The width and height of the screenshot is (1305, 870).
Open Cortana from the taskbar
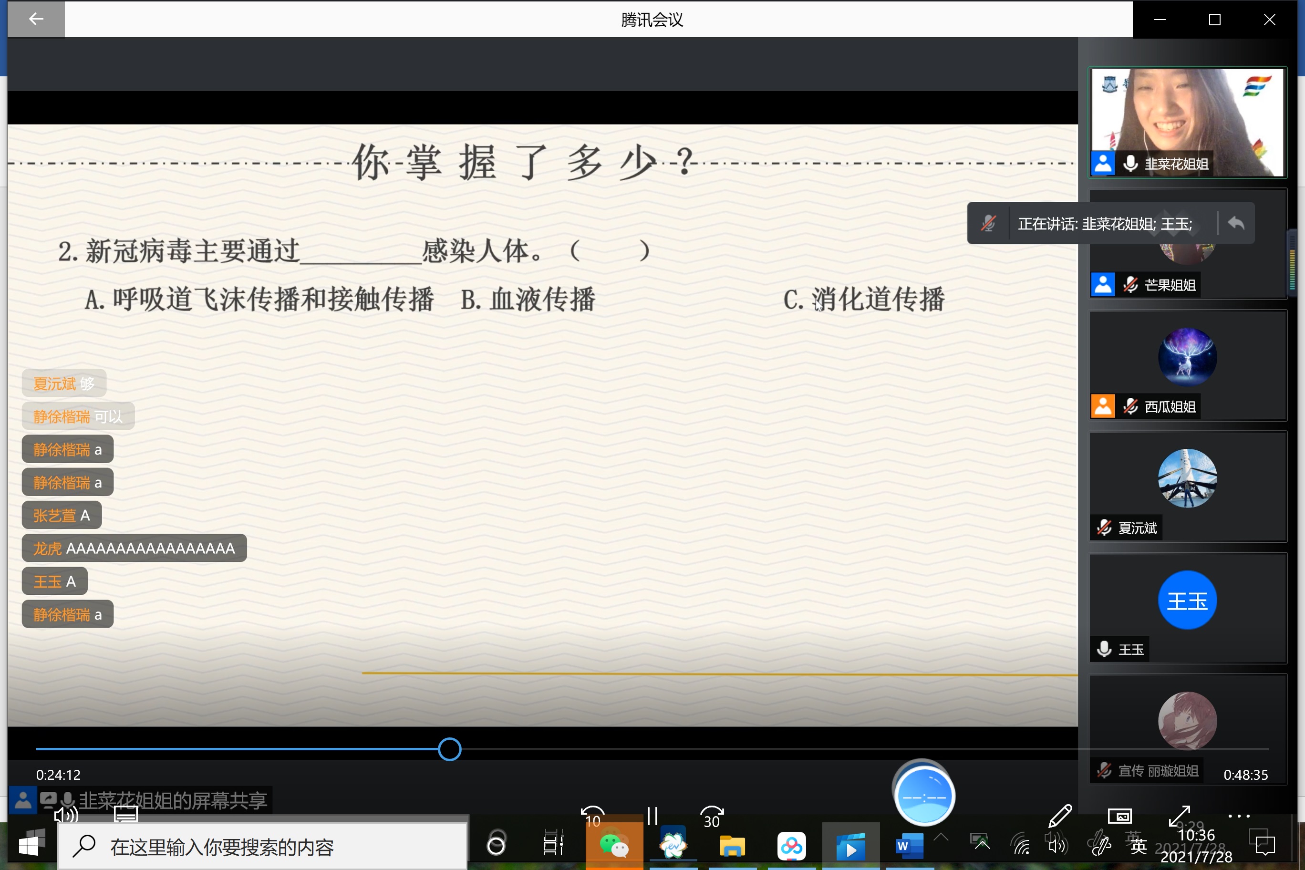tap(496, 846)
